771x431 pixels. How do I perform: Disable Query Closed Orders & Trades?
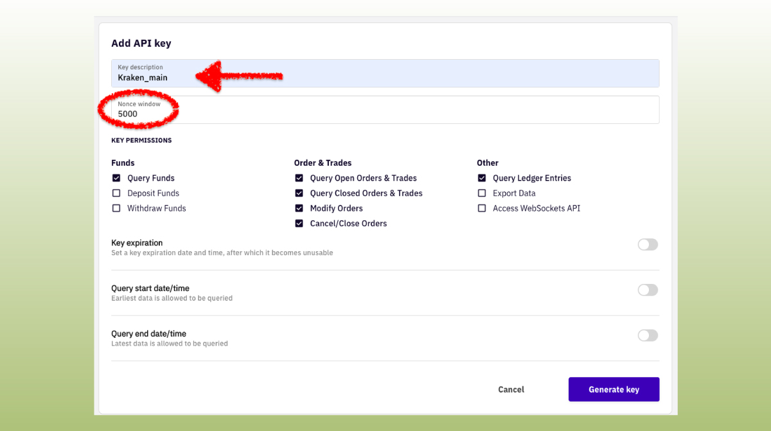point(299,193)
